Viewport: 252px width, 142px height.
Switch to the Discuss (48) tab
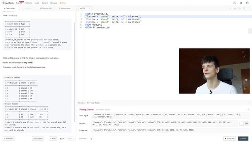[46, 8]
